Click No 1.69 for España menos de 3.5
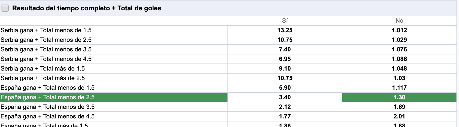459x127 pixels. [x=399, y=107]
